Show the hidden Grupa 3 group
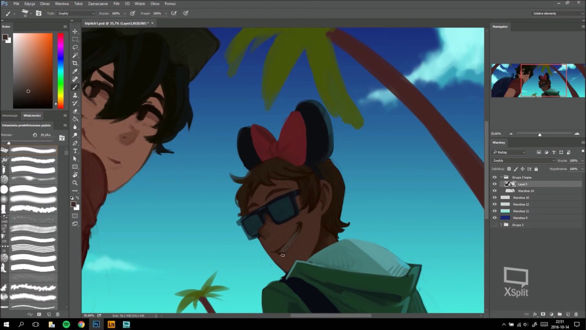Screen dimensions: 586x330 [x=494, y=225]
